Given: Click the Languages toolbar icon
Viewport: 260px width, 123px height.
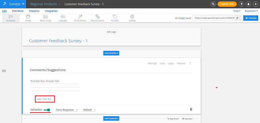Looking at the screenshot, I should [x=63, y=17].
